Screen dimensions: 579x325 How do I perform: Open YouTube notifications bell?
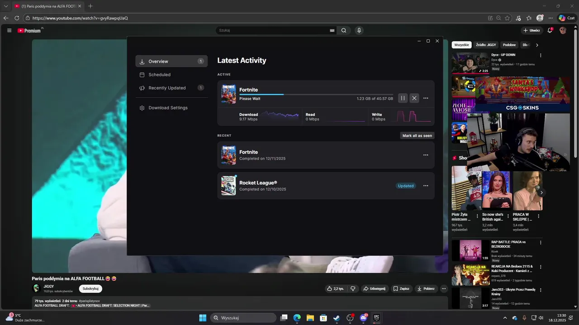(x=550, y=30)
